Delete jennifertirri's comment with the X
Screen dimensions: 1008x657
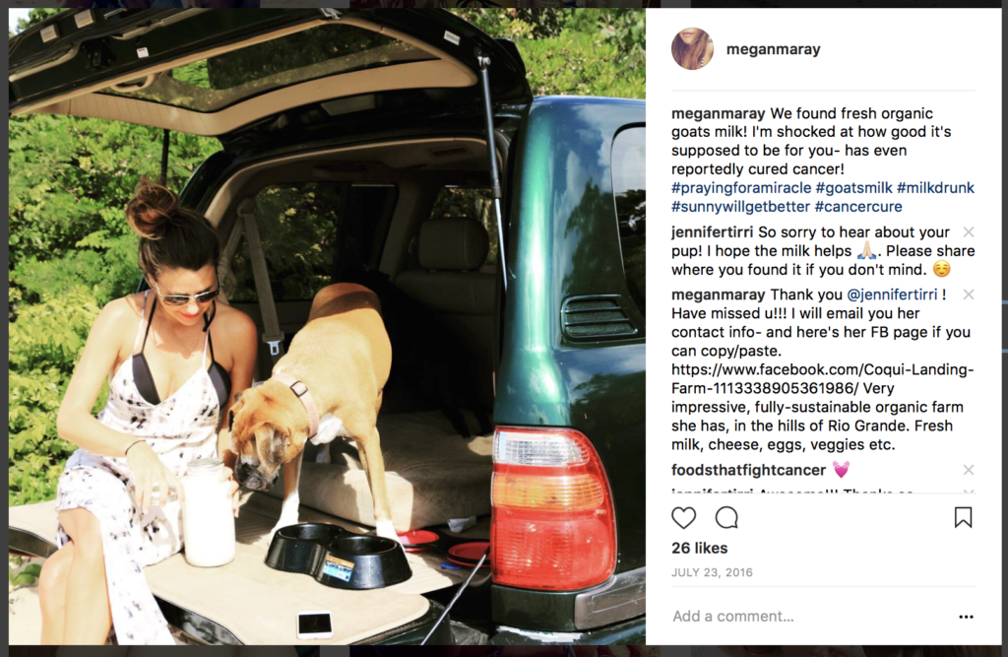pos(969,231)
